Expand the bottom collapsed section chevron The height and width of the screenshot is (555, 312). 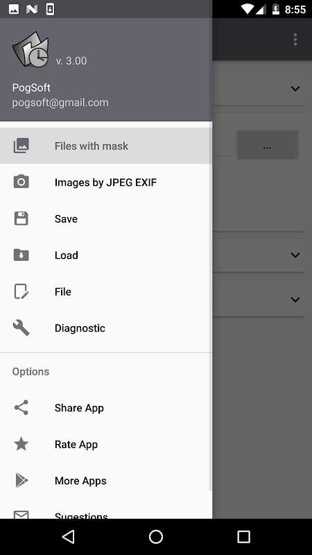(x=295, y=300)
